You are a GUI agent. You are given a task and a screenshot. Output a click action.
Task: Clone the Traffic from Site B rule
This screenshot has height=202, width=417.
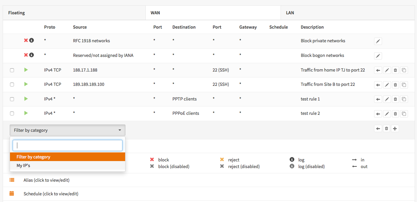click(x=404, y=85)
